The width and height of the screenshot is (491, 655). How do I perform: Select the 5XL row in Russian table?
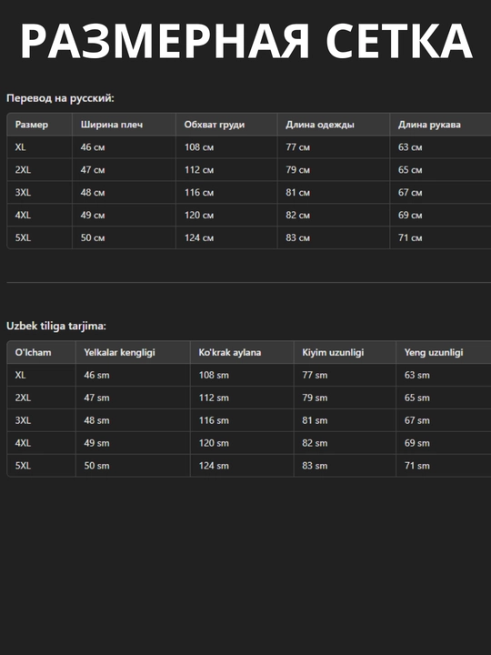249,237
